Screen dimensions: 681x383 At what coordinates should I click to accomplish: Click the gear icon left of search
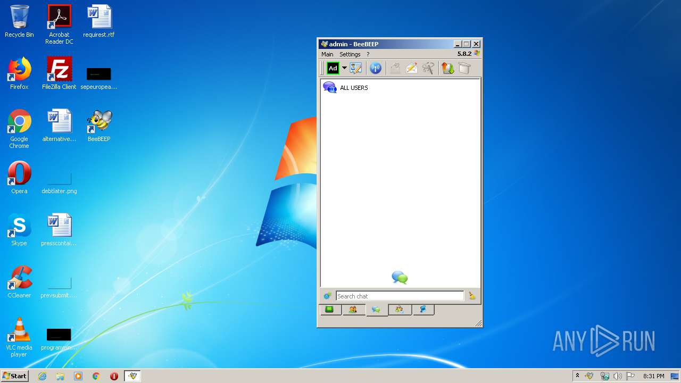tap(328, 296)
